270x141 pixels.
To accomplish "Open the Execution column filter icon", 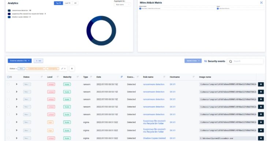I will [x=138, y=77].
